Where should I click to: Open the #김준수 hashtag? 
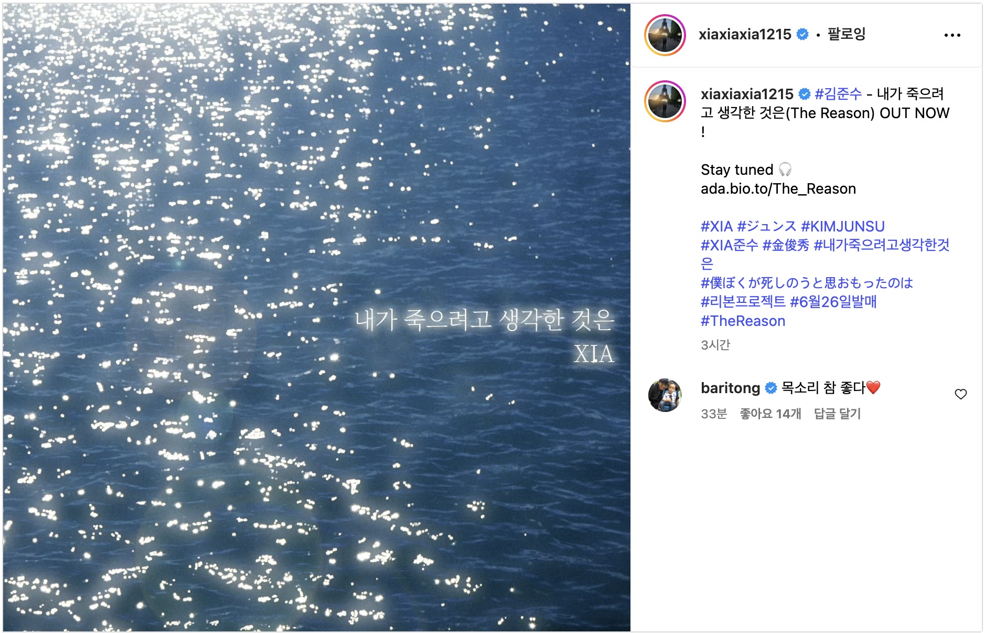pyautogui.click(x=838, y=94)
